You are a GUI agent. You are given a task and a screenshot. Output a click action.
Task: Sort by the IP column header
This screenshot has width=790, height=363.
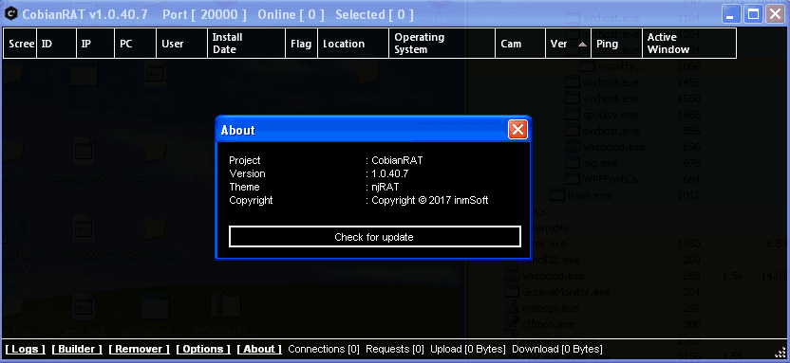95,44
